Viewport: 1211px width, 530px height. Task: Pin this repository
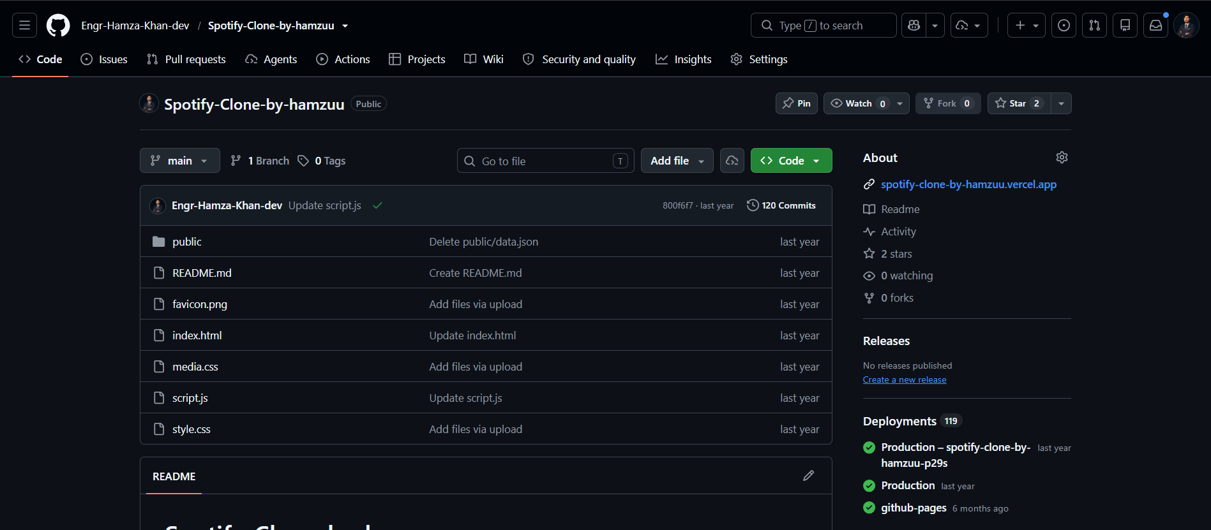[x=797, y=103]
